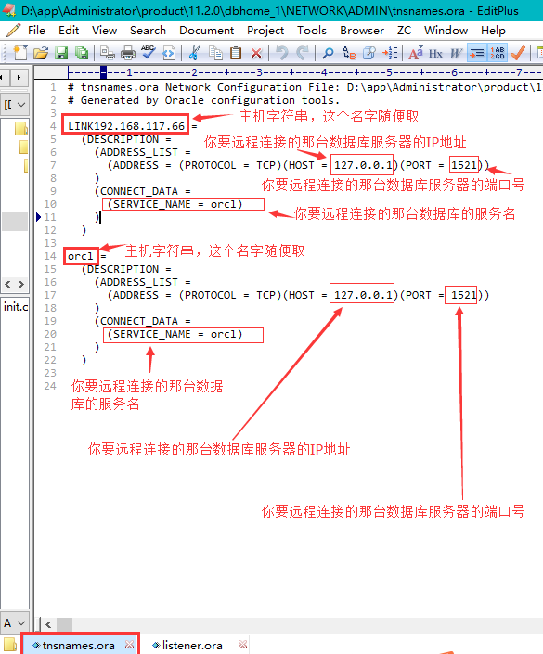Save the current file with the green disk
Viewport: 543px width, 654px height.
(61, 53)
